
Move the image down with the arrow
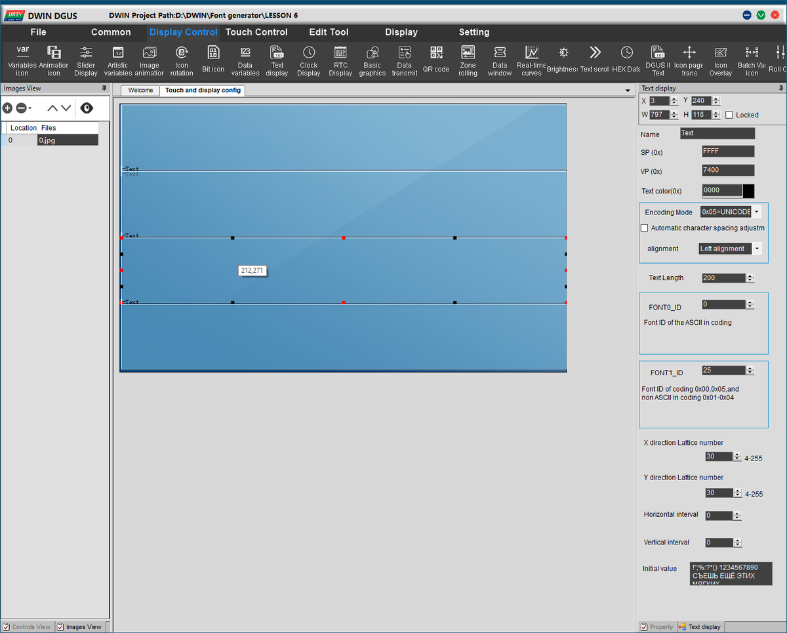[x=66, y=108]
